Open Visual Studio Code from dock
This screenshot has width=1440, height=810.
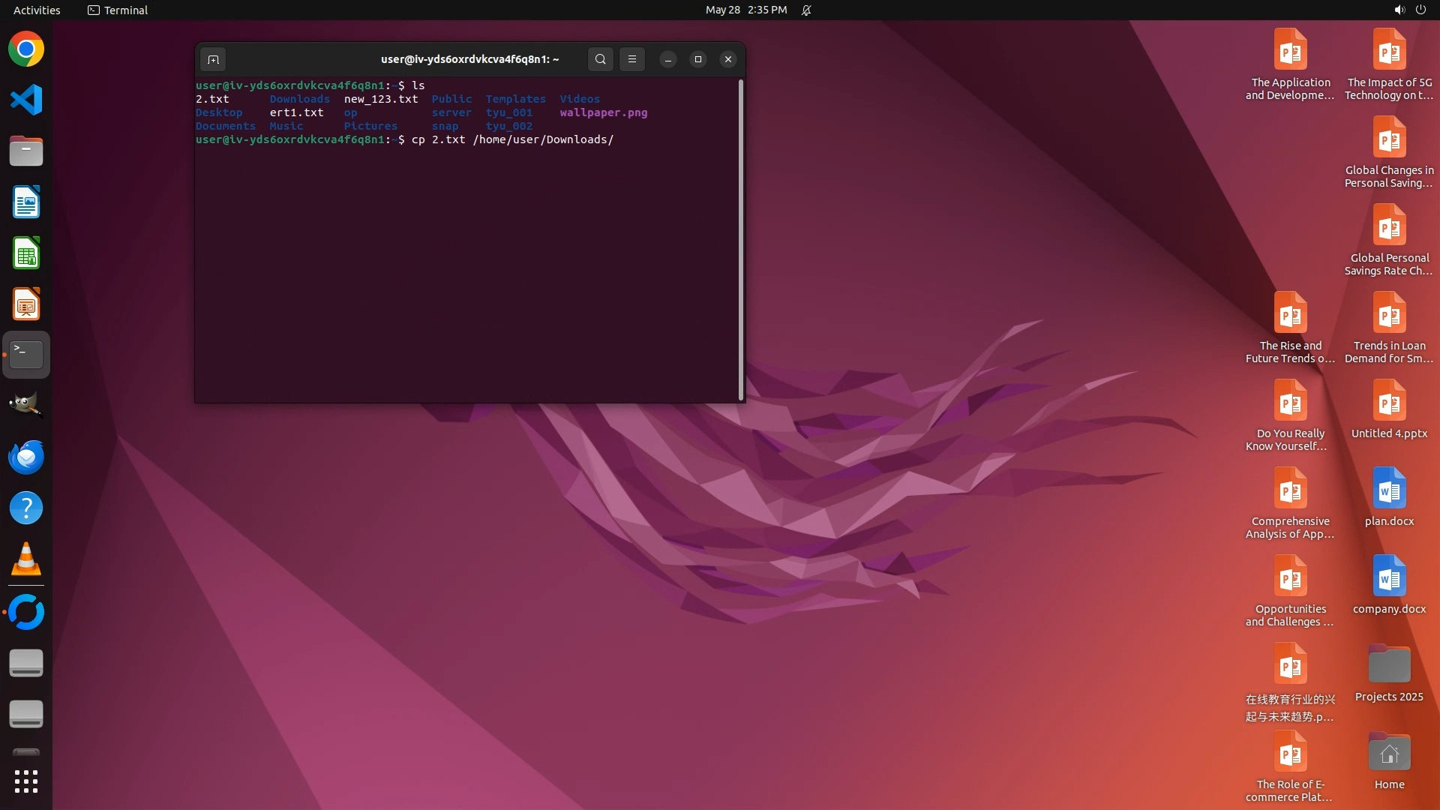(x=26, y=100)
